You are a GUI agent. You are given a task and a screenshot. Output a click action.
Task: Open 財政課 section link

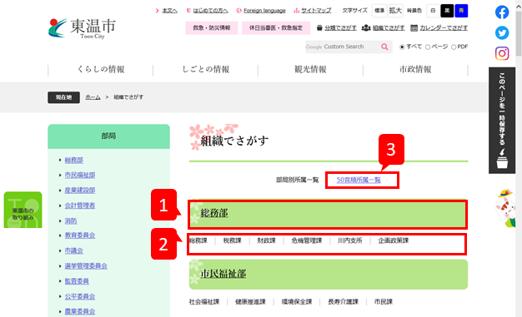pos(266,240)
